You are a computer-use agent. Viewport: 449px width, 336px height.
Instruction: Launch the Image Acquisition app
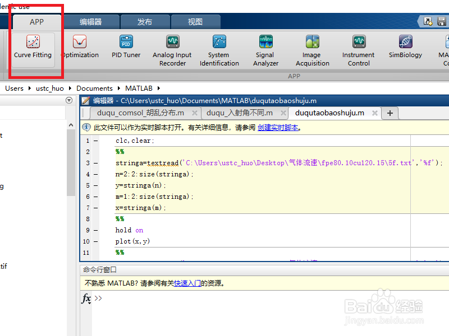coord(313,51)
